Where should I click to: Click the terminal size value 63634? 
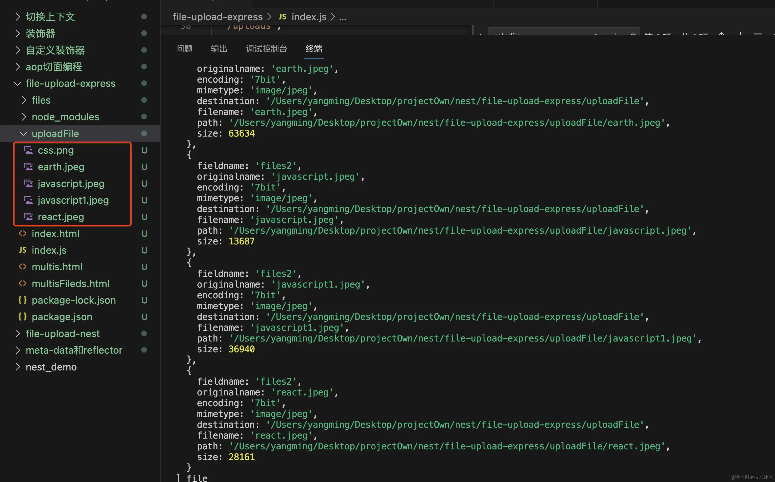(241, 133)
